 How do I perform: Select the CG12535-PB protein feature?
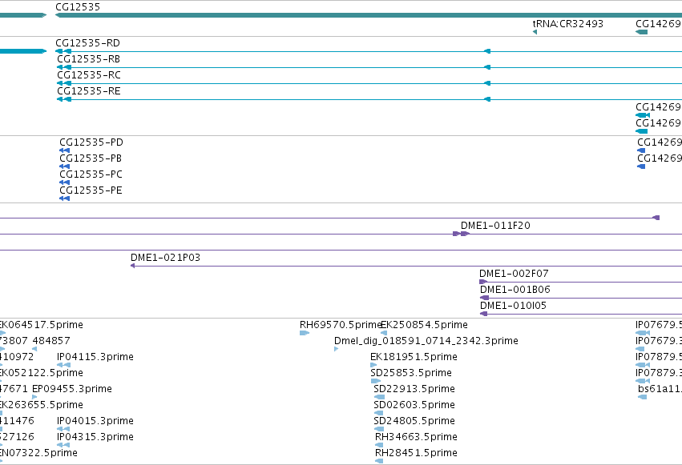64,166
